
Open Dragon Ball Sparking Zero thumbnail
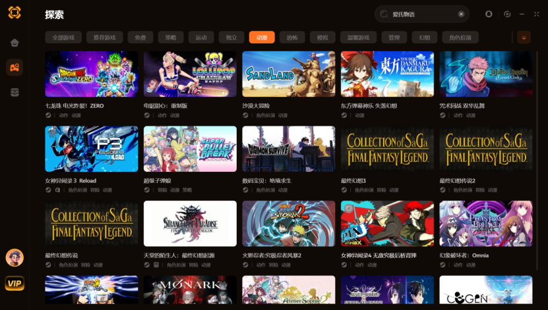(x=92, y=74)
